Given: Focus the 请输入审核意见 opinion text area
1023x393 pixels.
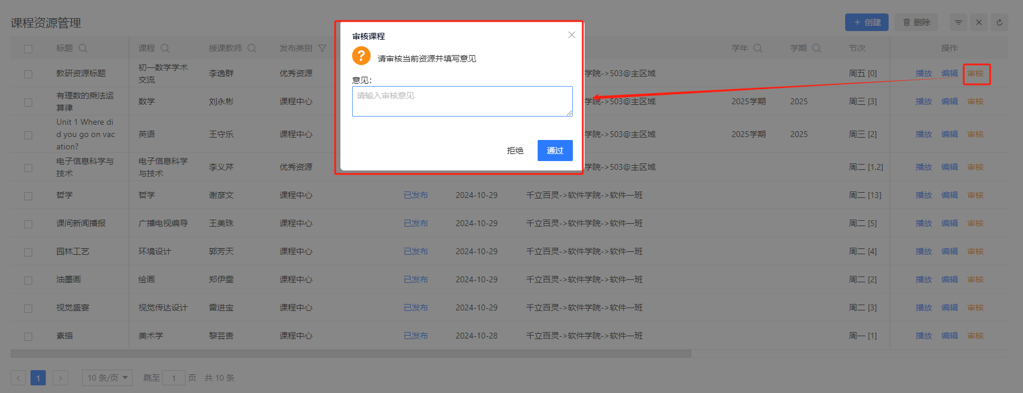Looking at the screenshot, I should tap(462, 101).
